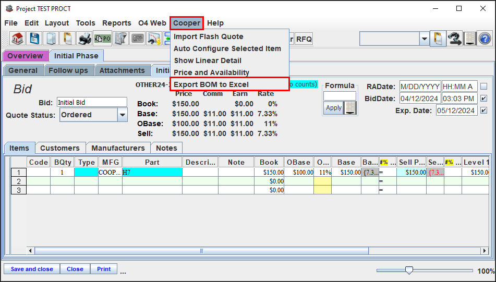Click the H7 part cell in row 1

[152, 173]
